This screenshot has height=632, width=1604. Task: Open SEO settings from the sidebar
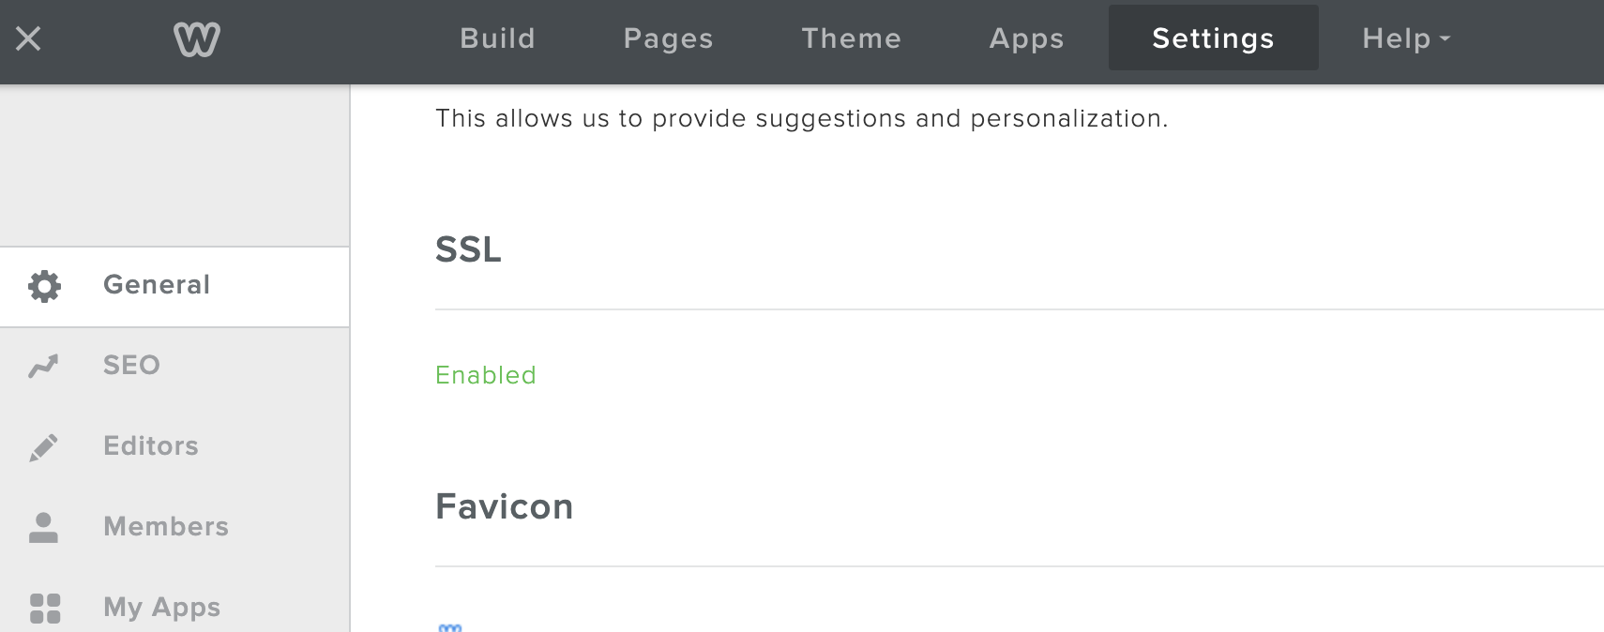(x=131, y=365)
